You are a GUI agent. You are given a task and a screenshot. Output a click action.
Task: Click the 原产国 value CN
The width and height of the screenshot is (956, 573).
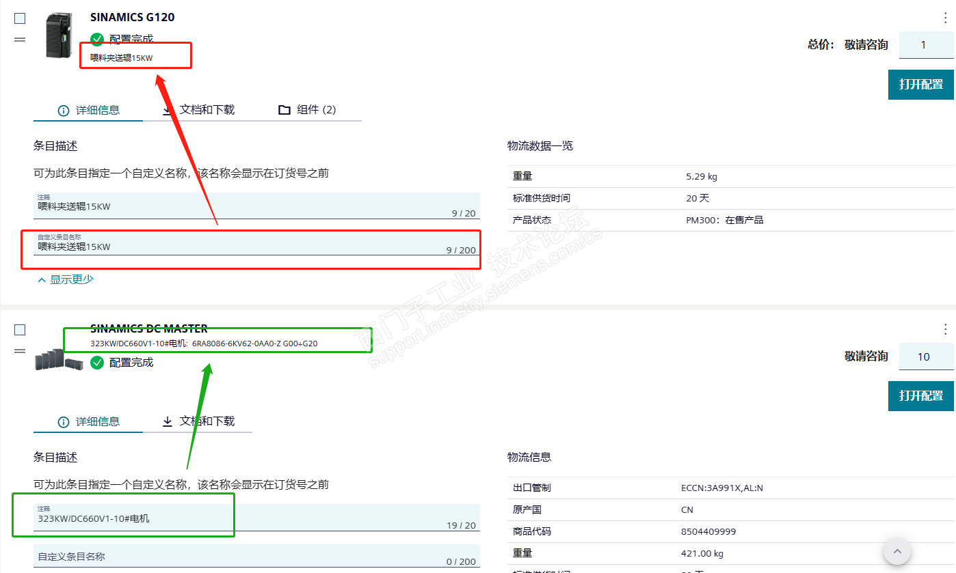click(x=687, y=509)
